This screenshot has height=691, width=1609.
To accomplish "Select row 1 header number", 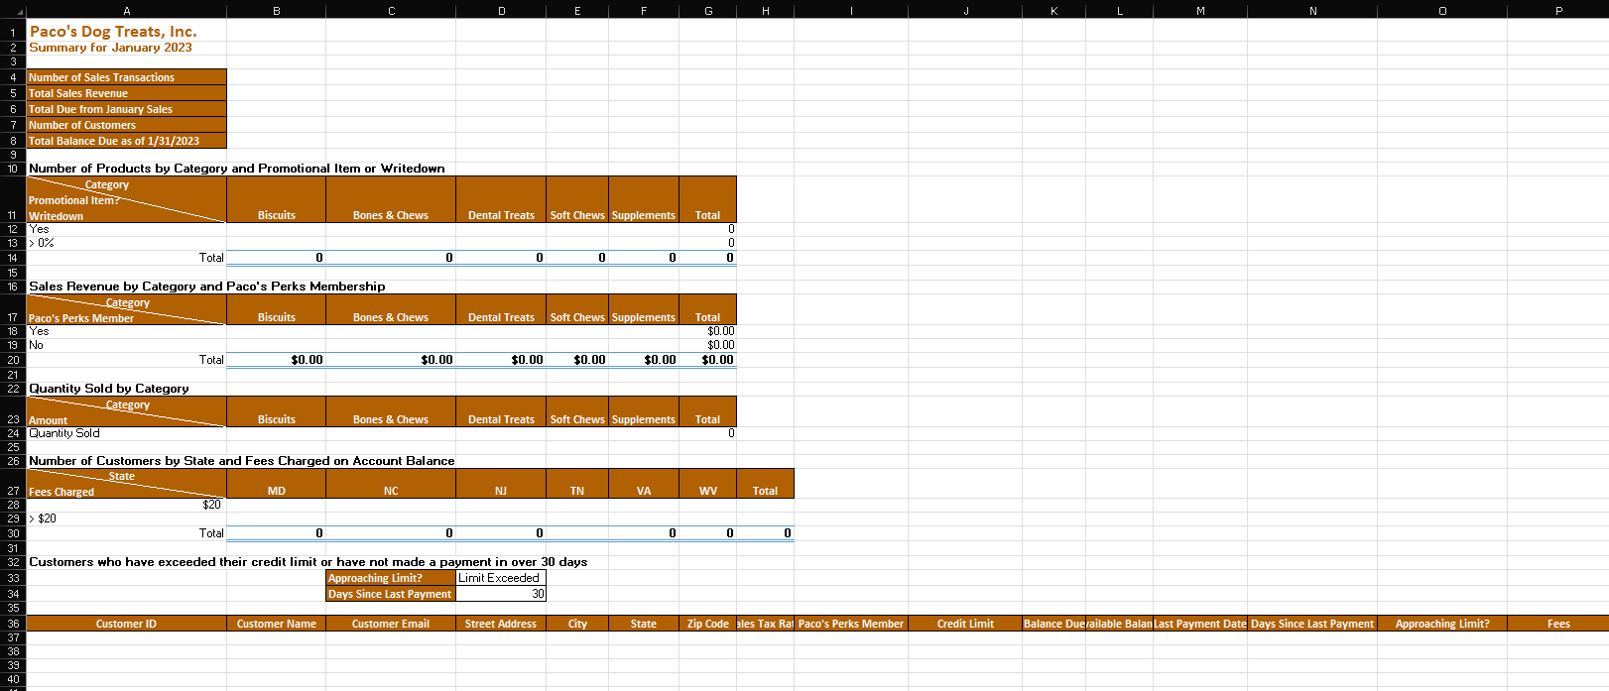I will 13,32.
